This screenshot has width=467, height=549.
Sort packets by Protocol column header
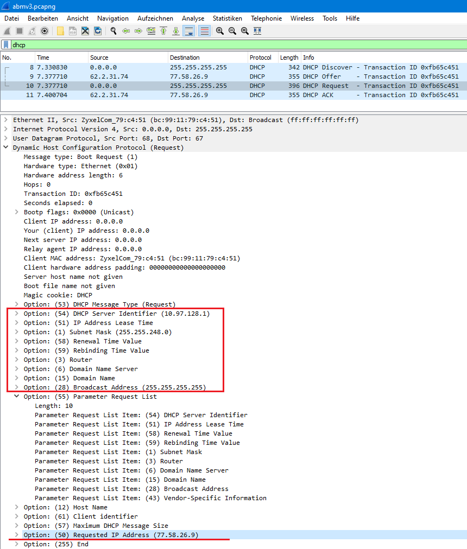click(261, 58)
